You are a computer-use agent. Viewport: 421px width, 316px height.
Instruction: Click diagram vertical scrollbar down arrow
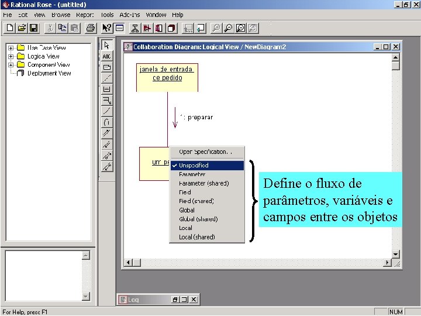(395, 254)
